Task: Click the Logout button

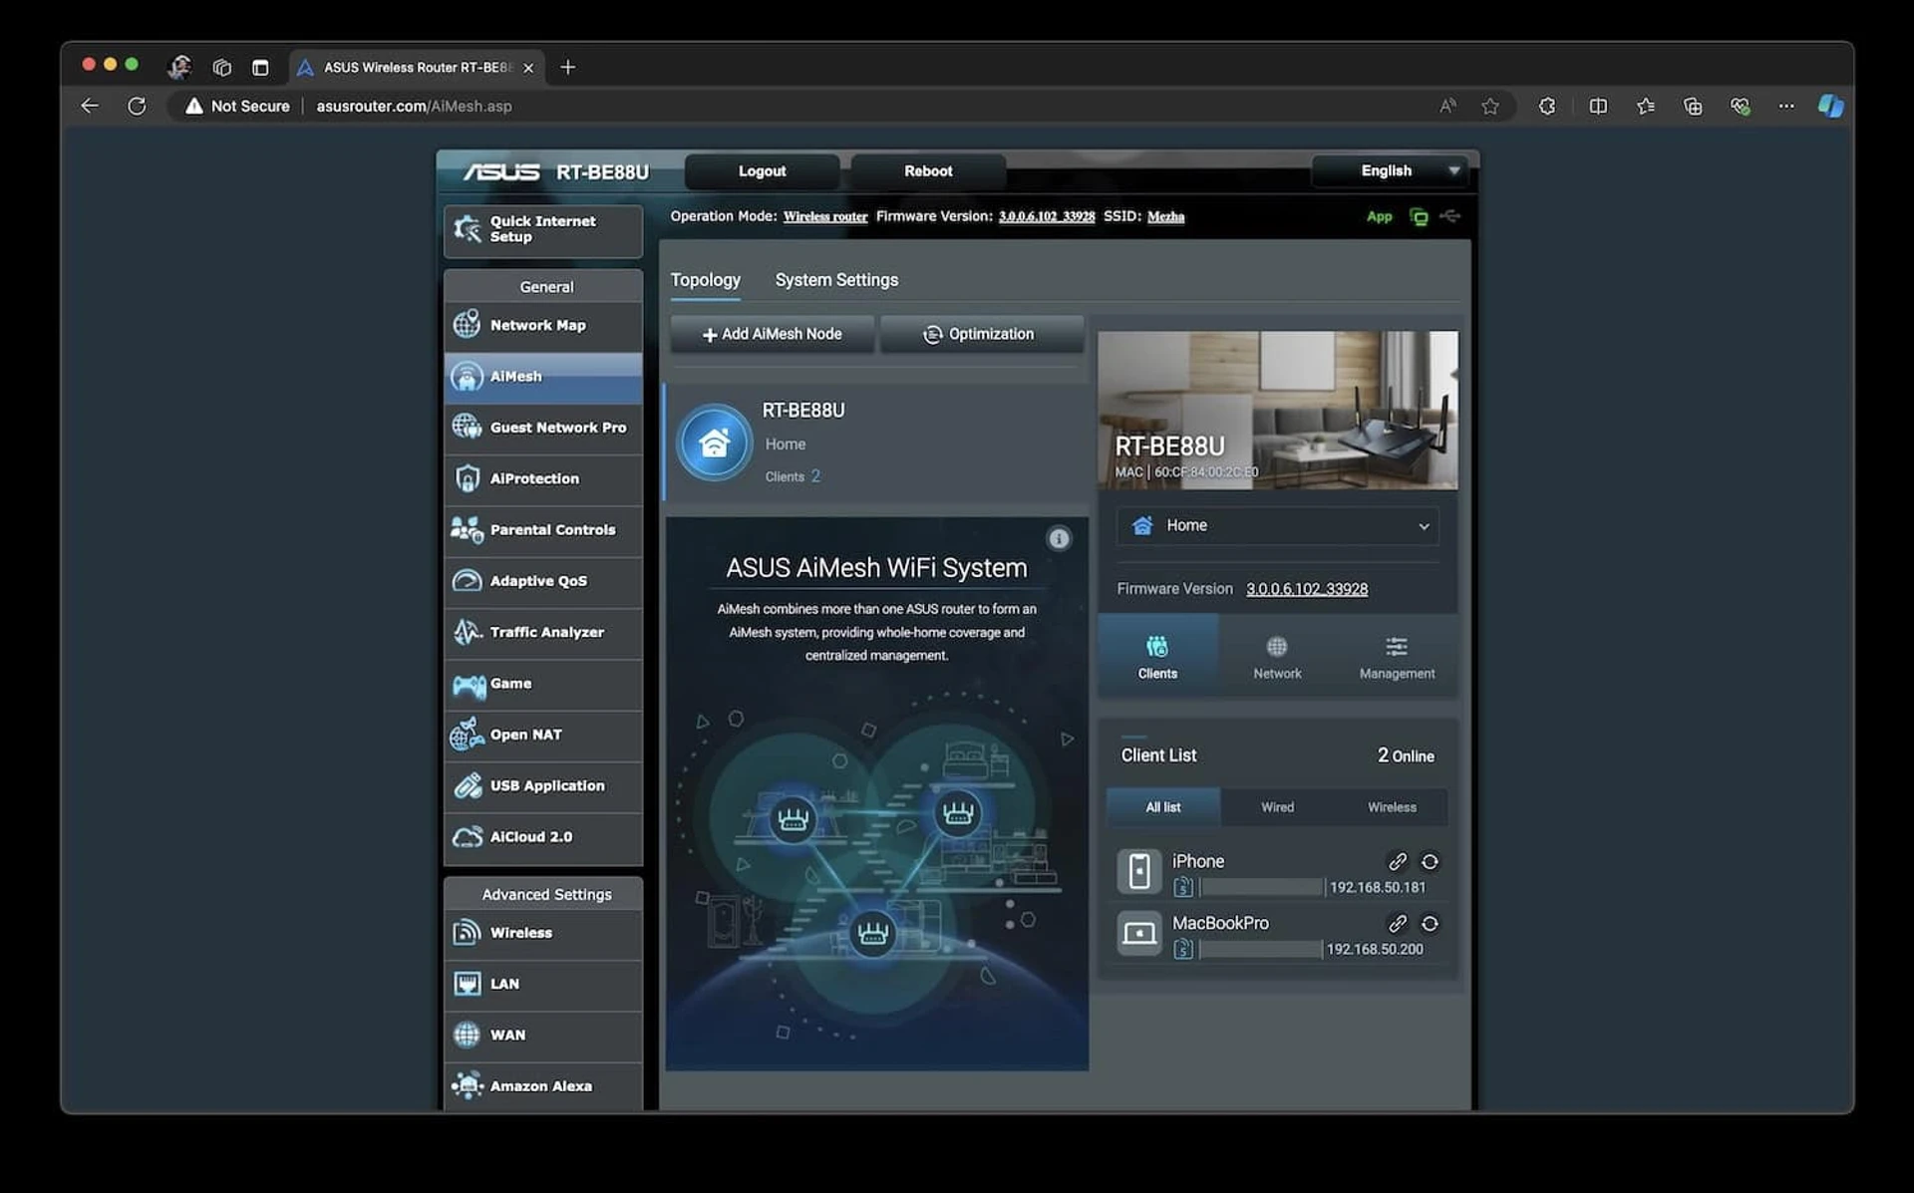Action: (x=762, y=171)
